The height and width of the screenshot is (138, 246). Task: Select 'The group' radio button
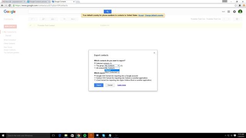[x=95, y=66]
